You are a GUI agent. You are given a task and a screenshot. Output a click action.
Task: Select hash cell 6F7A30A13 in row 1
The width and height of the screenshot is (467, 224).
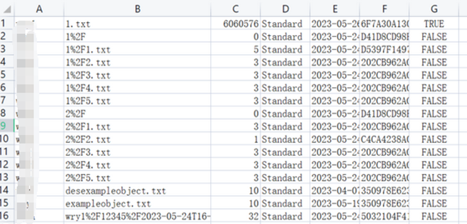point(385,24)
